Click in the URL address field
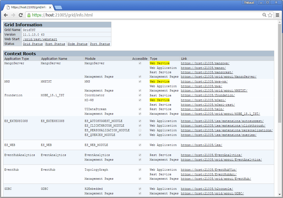The image size is (283, 198). (x=144, y=15)
